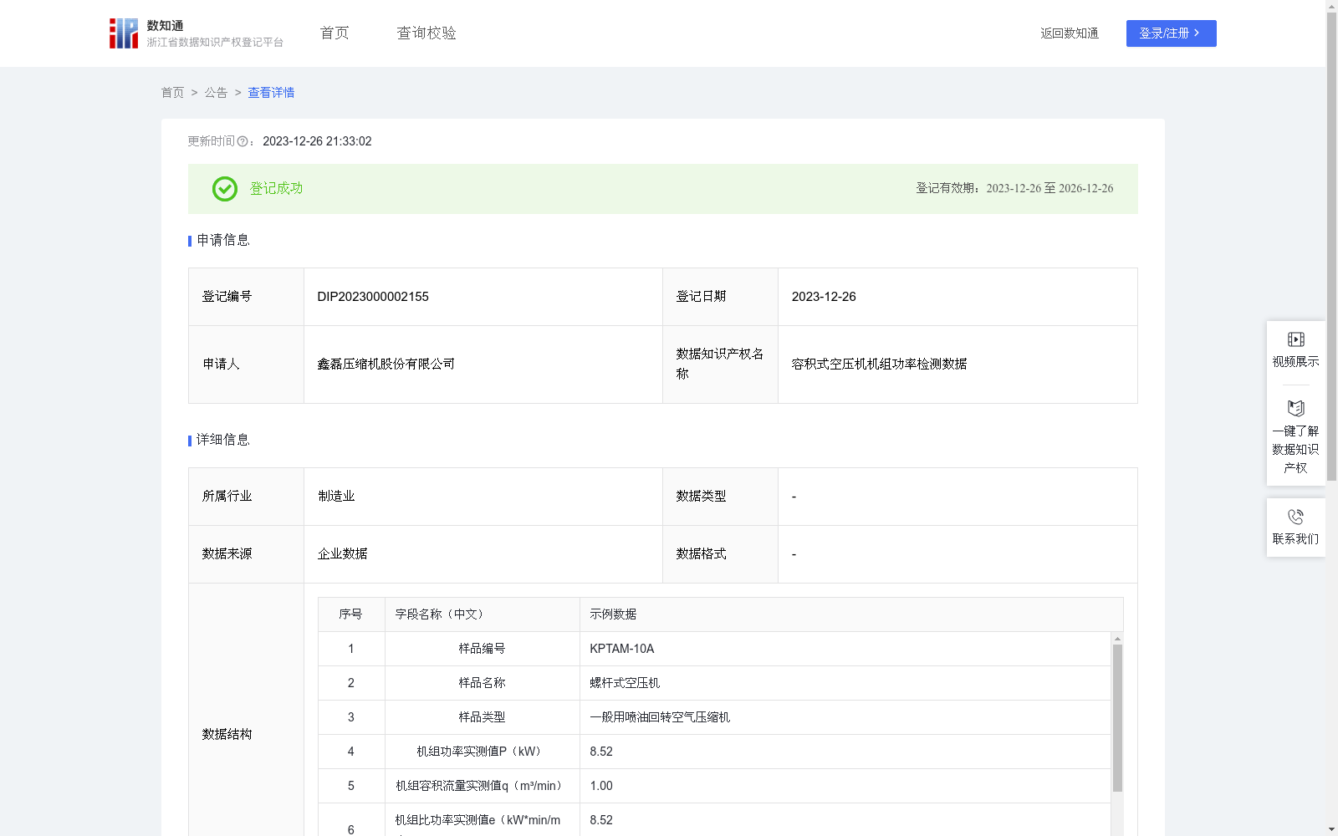Screen dimensions: 1338x836
Task: Select 制造业 industry value
Action: tap(336, 497)
